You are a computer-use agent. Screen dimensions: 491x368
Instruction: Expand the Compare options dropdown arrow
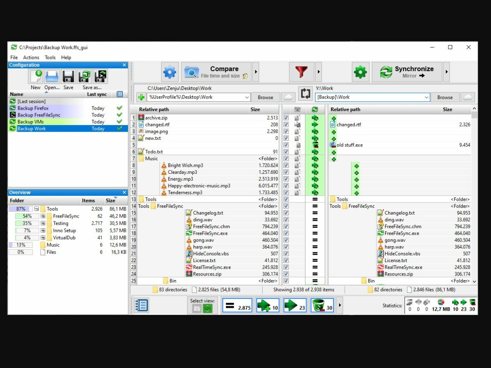[x=255, y=72]
